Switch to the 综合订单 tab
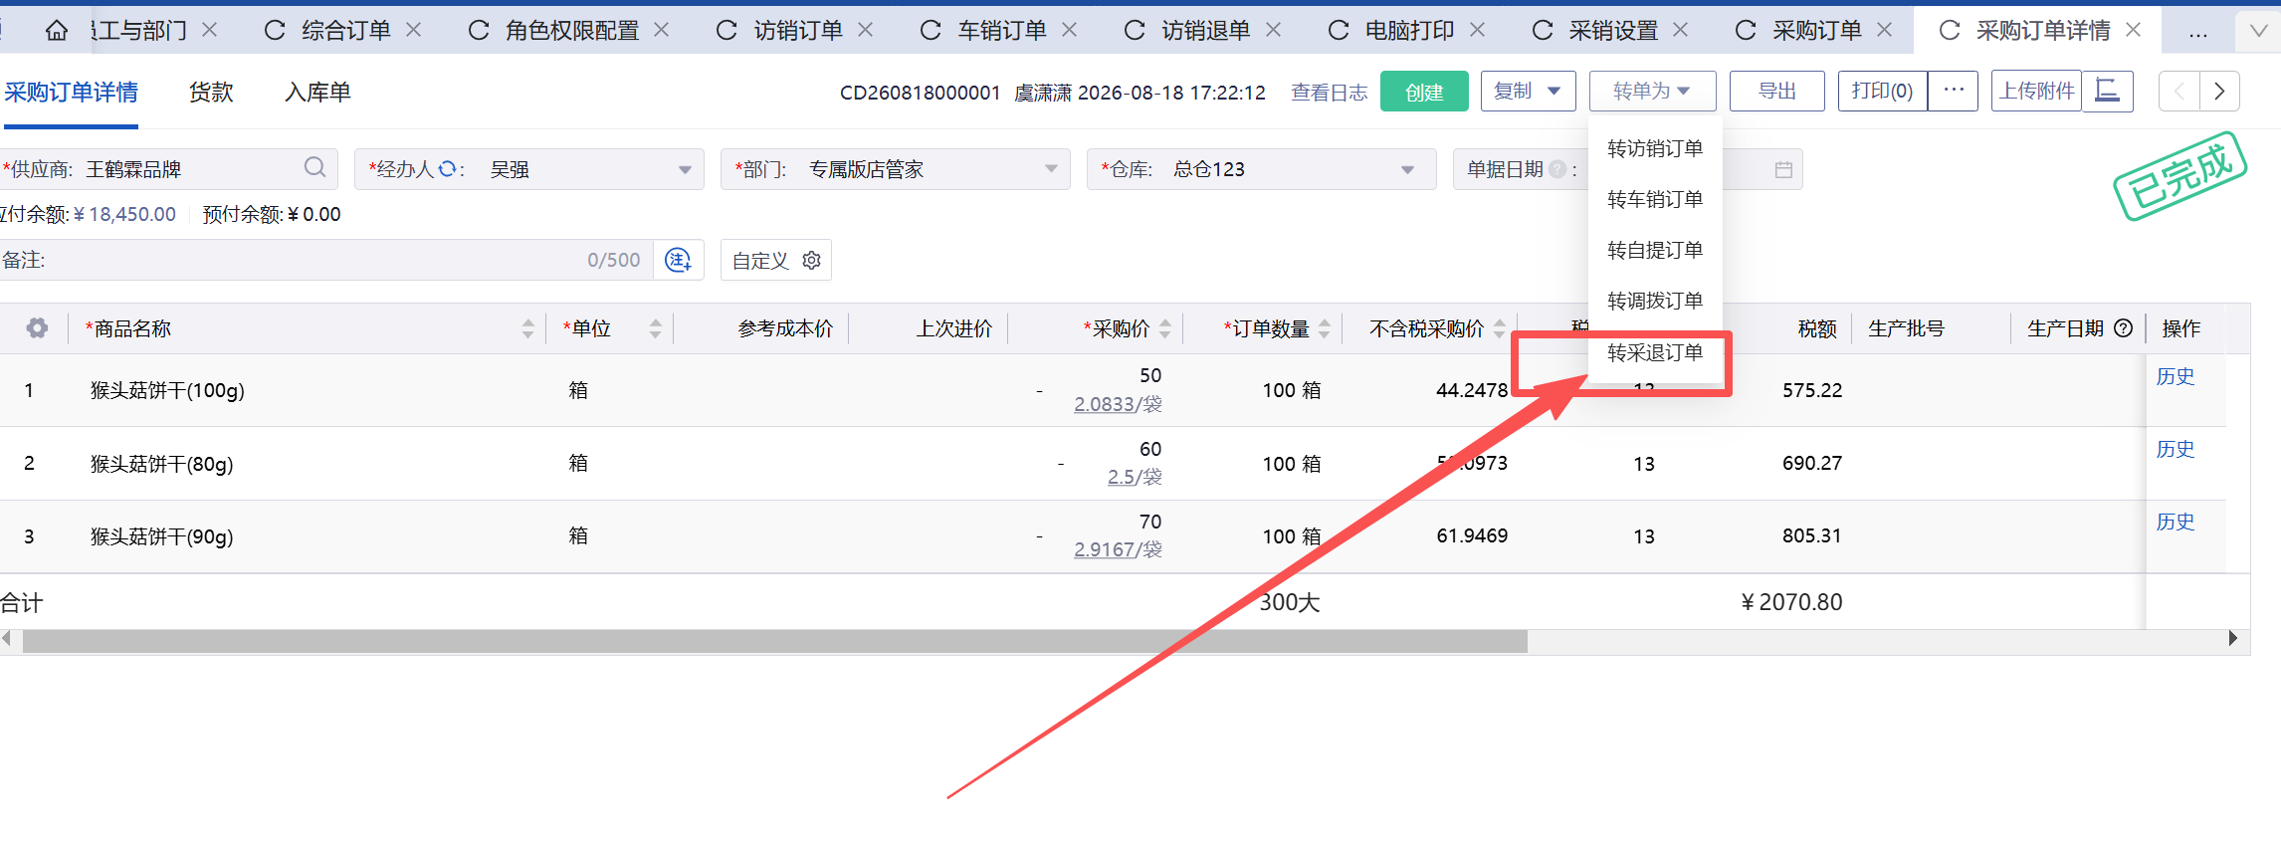The width and height of the screenshot is (2281, 844). tap(346, 31)
